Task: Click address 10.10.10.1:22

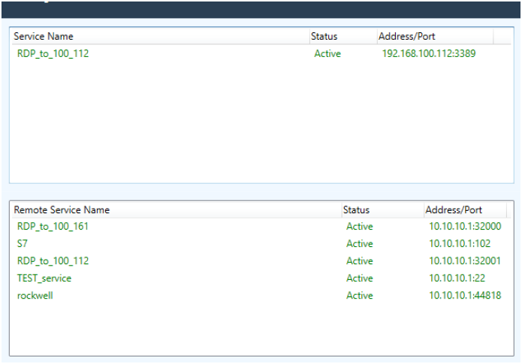Action: click(457, 278)
